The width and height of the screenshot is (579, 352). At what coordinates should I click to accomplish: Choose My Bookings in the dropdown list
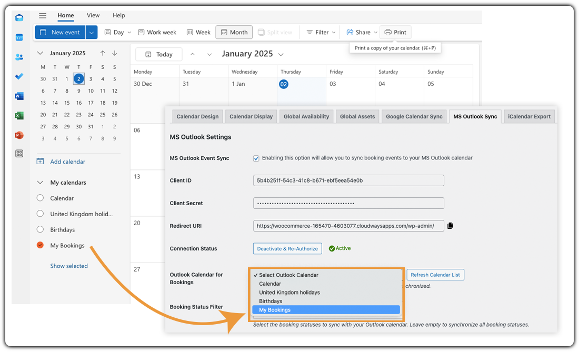[326, 310]
